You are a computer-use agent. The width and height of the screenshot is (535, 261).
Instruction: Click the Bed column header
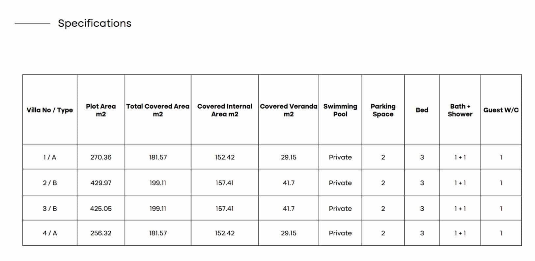(x=422, y=110)
